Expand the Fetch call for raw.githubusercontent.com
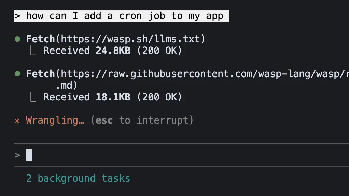This screenshot has height=196, width=349. (40, 74)
